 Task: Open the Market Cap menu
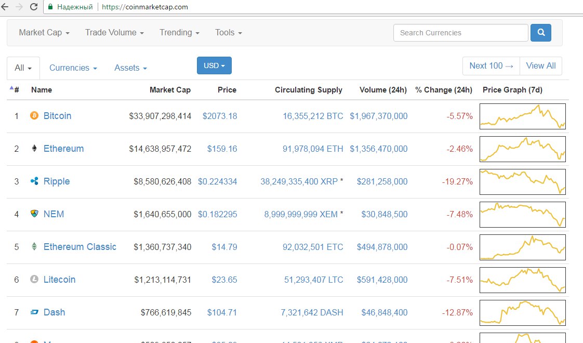[x=44, y=33]
